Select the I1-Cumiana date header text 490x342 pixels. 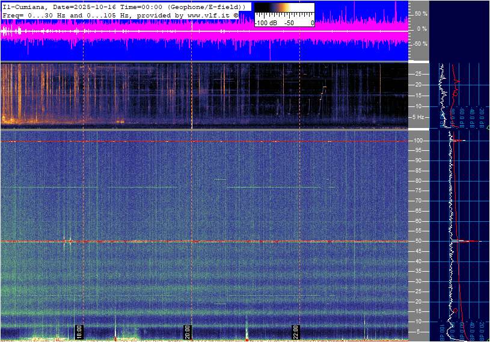[x=60, y=5]
